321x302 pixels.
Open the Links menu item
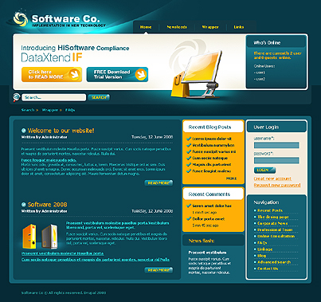(x=239, y=27)
